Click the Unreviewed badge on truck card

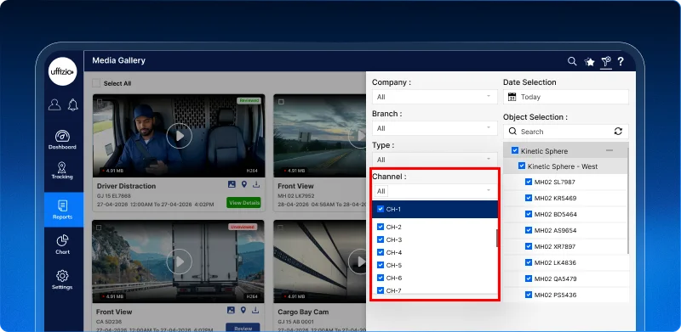[243, 227]
